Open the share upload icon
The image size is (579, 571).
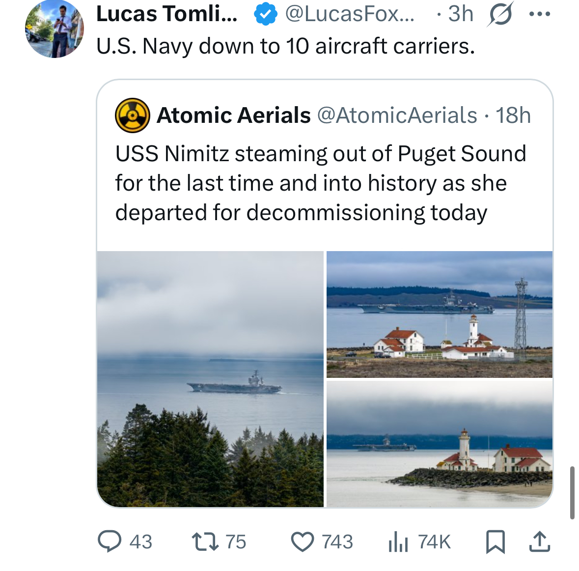point(539,542)
